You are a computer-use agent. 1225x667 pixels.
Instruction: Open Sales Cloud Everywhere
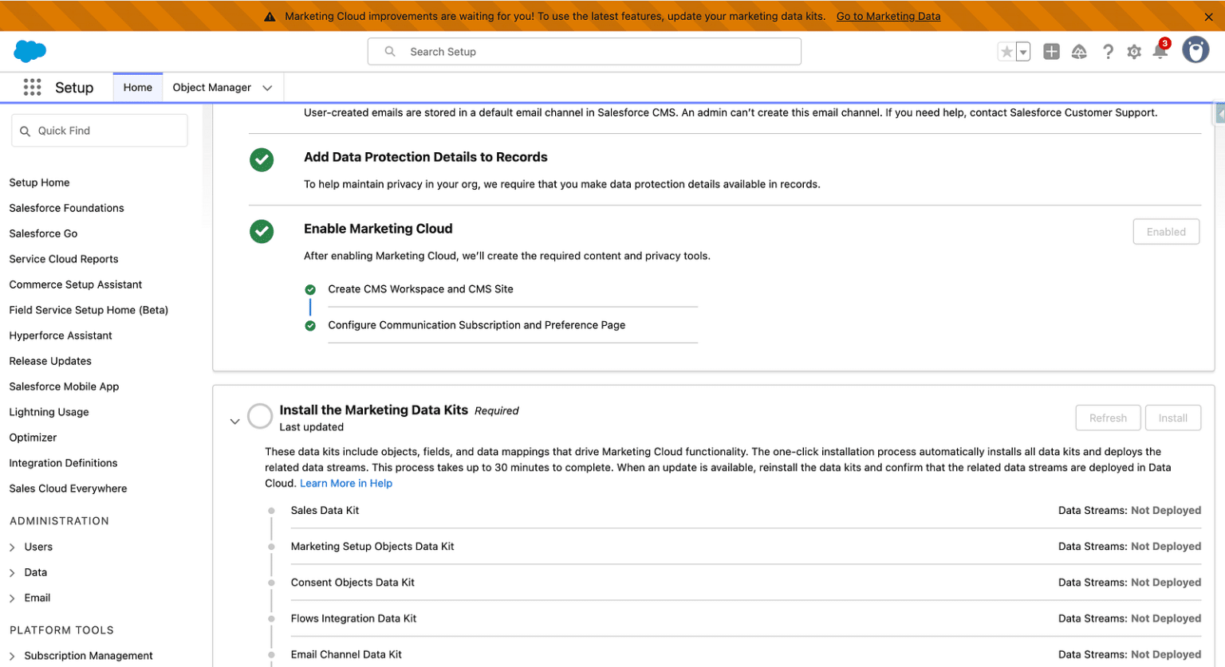[x=68, y=488]
